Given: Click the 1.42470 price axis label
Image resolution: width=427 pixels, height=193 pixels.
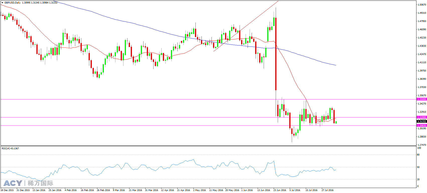Looking at the screenshot, I should pyautogui.click(x=422, y=54).
